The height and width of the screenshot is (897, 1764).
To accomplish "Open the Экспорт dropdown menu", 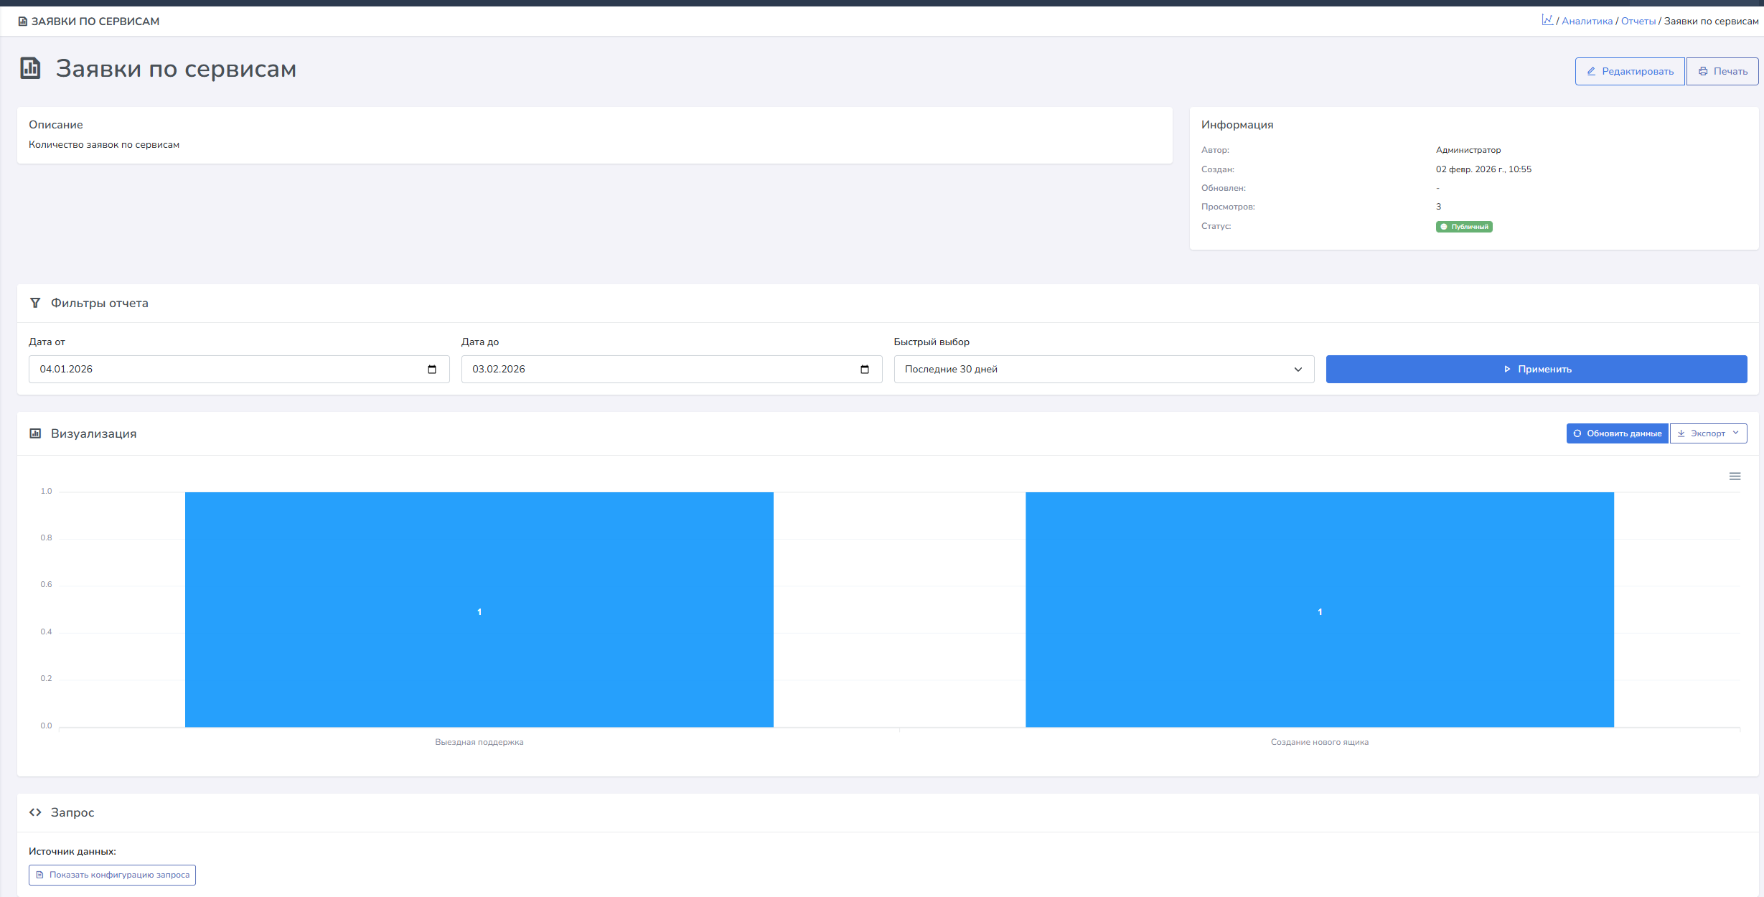I will click(x=1707, y=433).
